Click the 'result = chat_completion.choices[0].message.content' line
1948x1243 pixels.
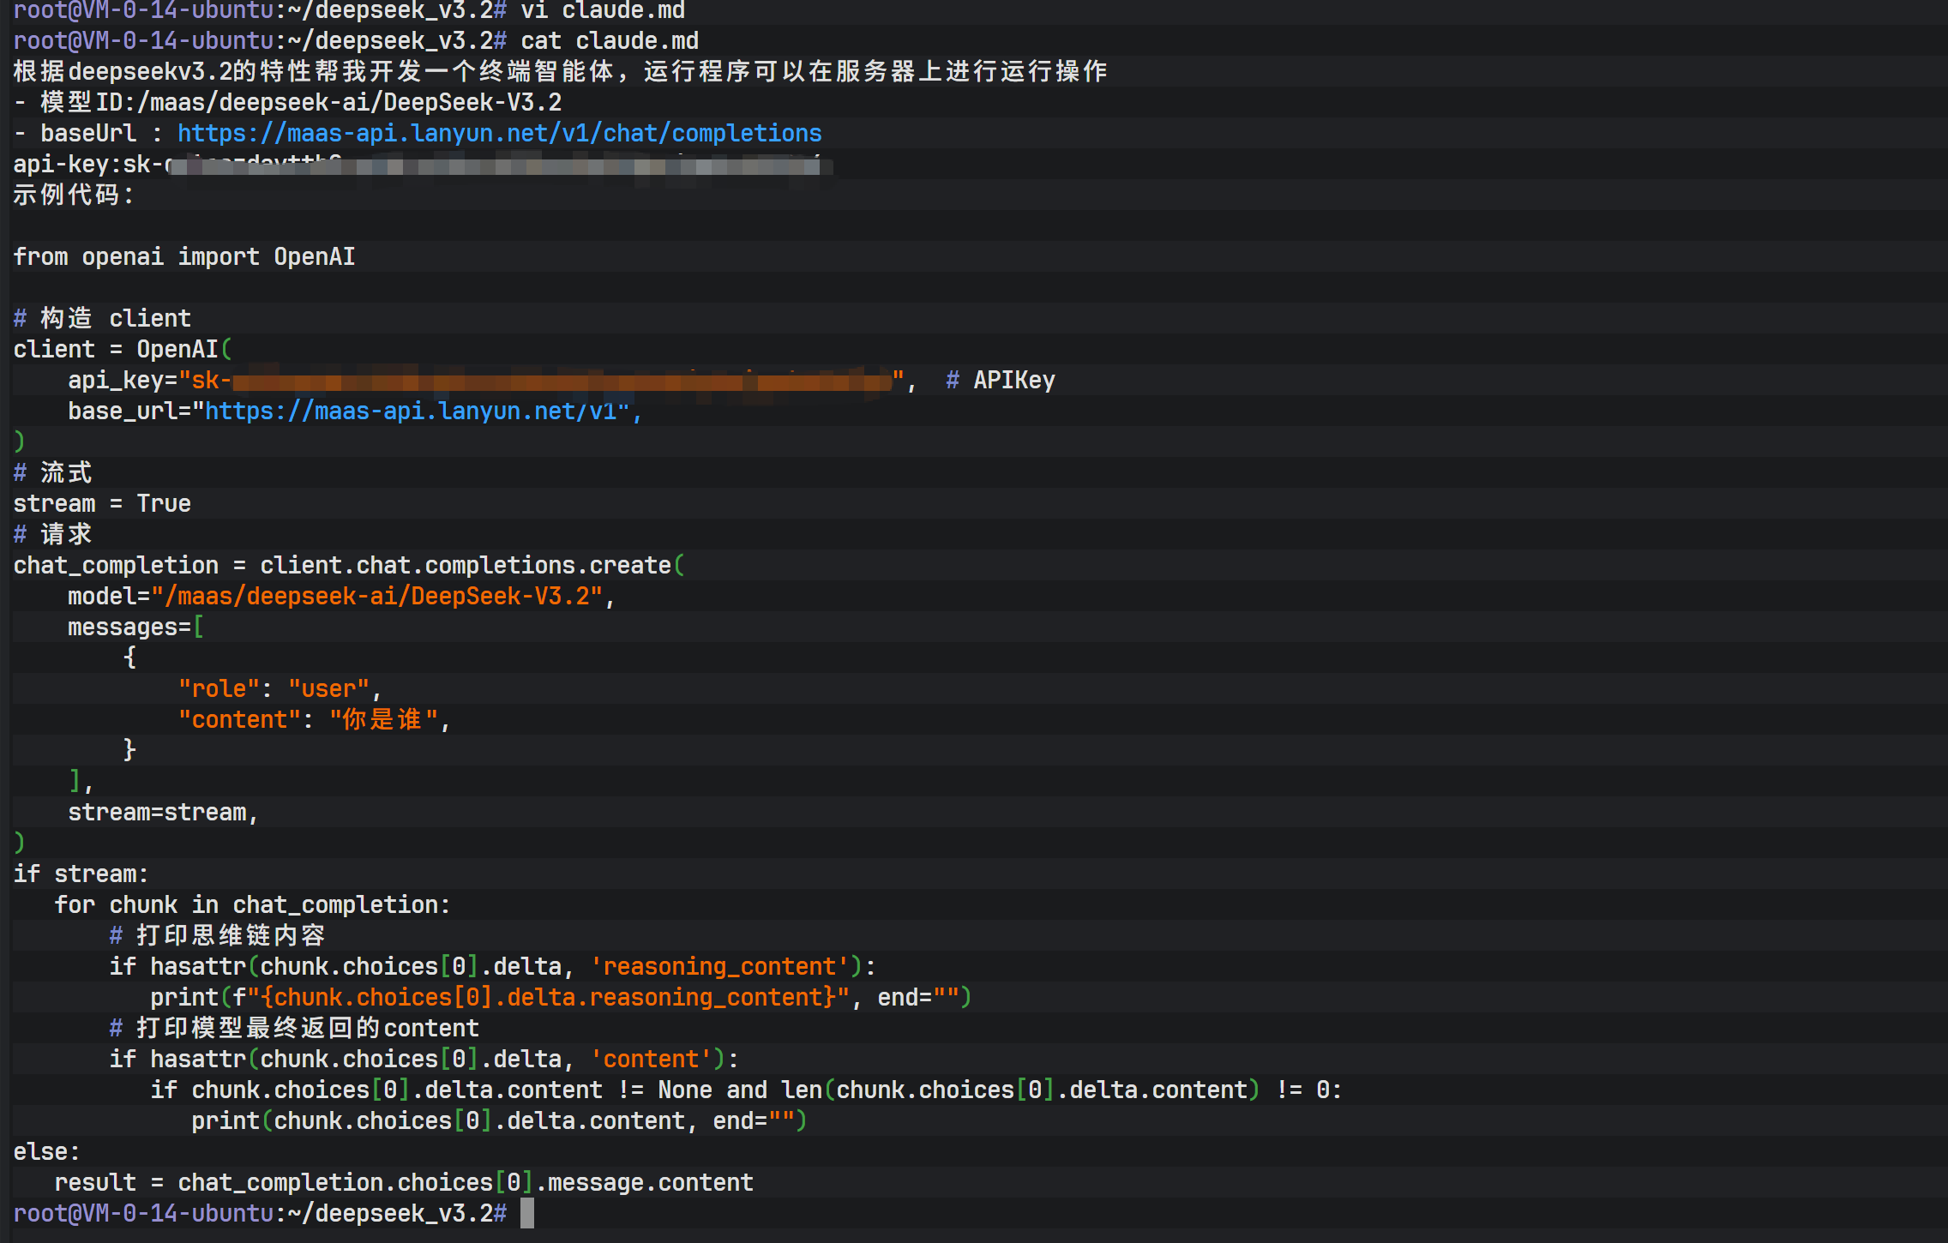[x=403, y=1183]
